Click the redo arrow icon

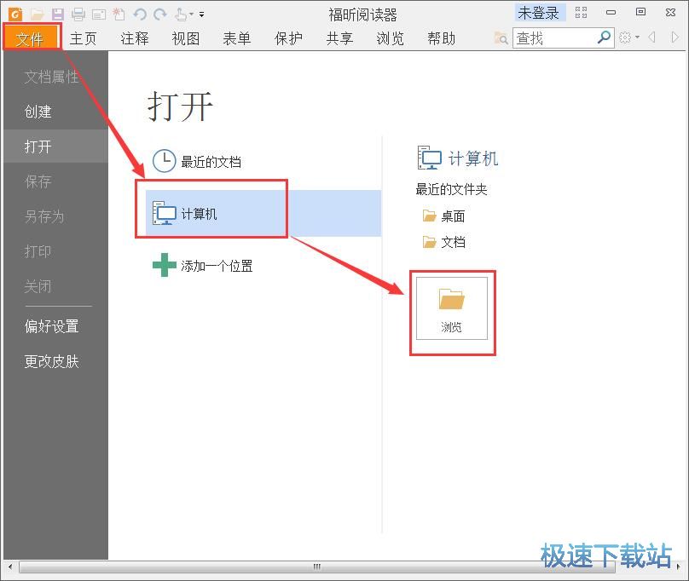[x=159, y=14]
